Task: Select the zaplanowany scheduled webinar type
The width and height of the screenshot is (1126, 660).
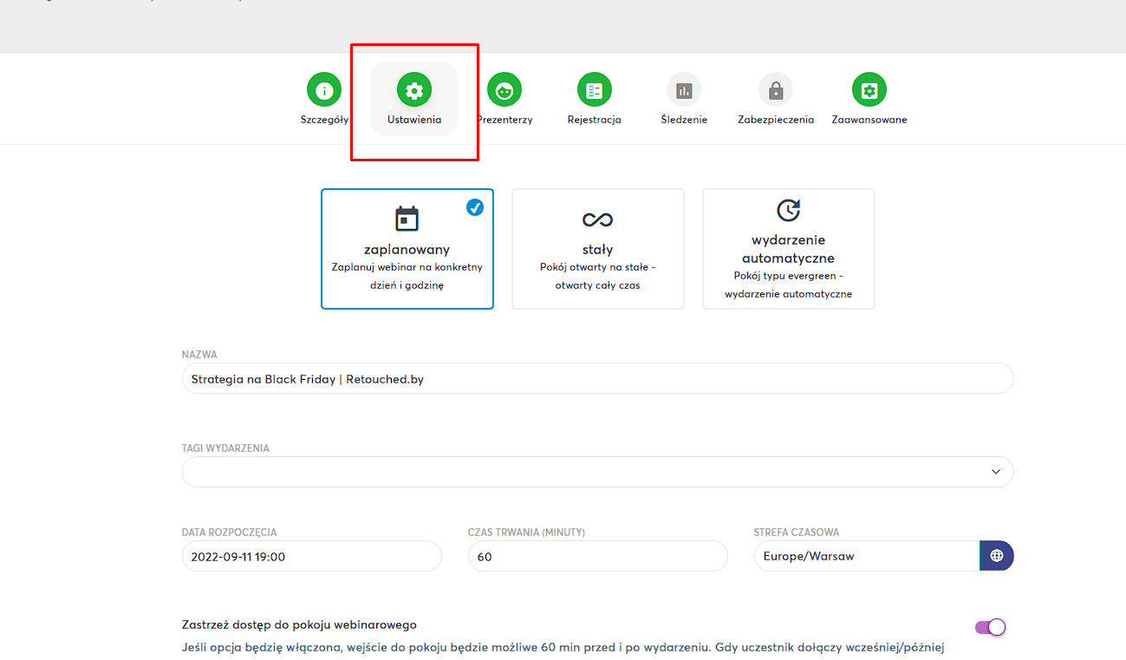Action: coord(407,249)
